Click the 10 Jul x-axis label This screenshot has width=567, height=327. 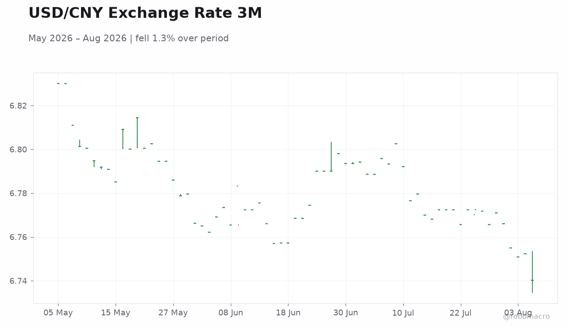pos(403,313)
